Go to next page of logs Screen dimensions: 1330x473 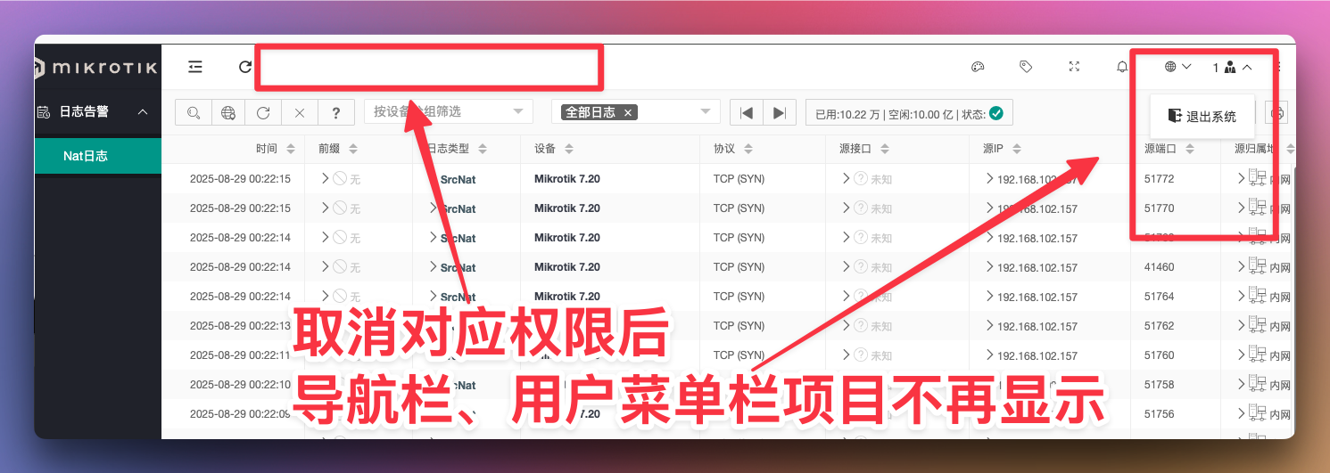tap(779, 113)
